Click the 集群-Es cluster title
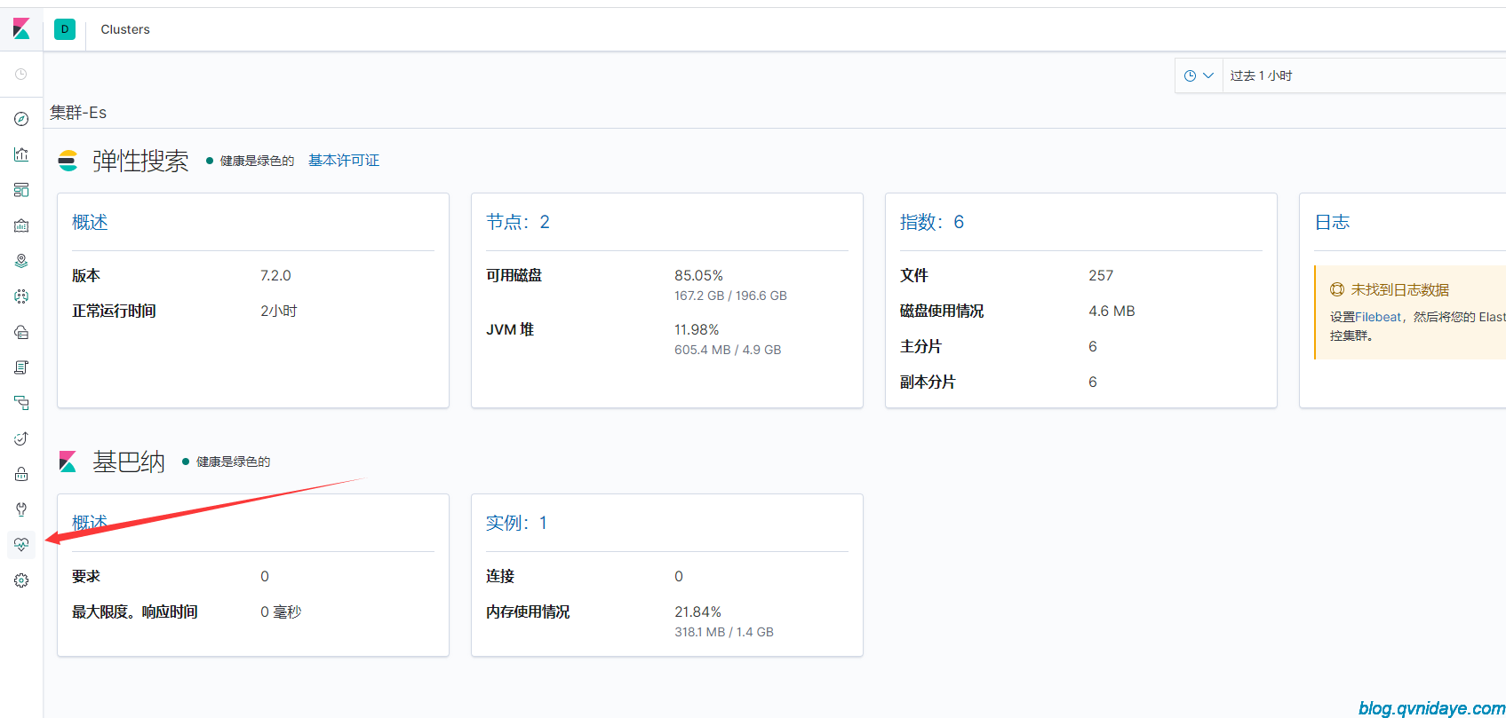The width and height of the screenshot is (1506, 718). pos(78,113)
